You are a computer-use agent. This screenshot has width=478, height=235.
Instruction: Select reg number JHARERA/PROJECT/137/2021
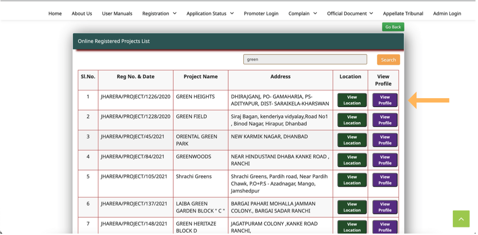134,204
